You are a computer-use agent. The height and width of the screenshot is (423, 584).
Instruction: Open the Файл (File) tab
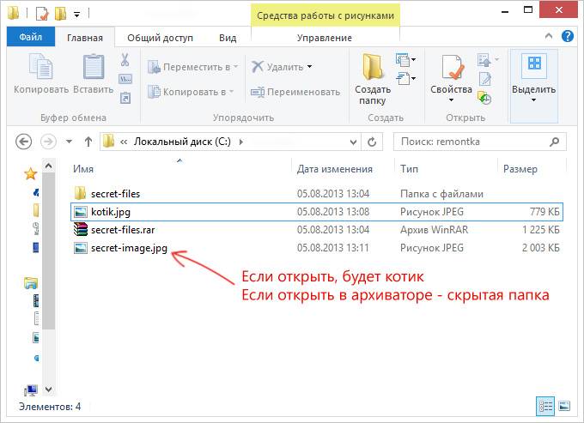[31, 38]
